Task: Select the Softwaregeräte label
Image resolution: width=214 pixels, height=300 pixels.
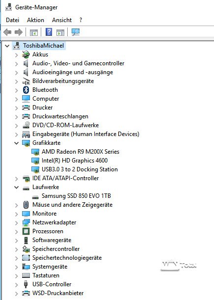Action: [52, 240]
